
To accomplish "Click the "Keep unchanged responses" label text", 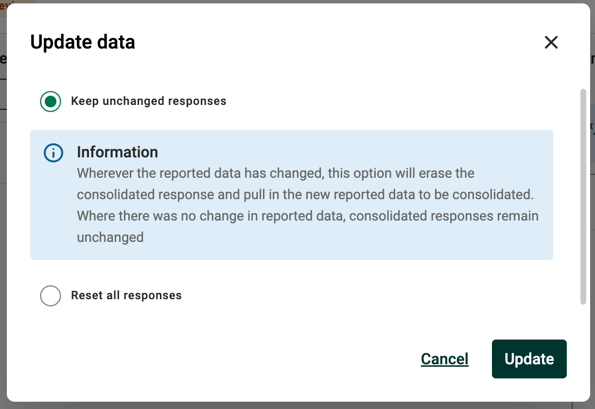I will 148,101.
